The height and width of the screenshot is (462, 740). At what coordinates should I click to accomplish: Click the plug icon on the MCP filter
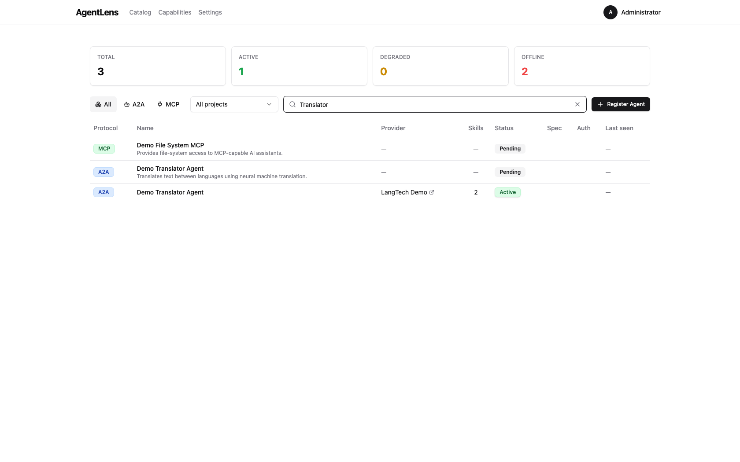(x=159, y=104)
